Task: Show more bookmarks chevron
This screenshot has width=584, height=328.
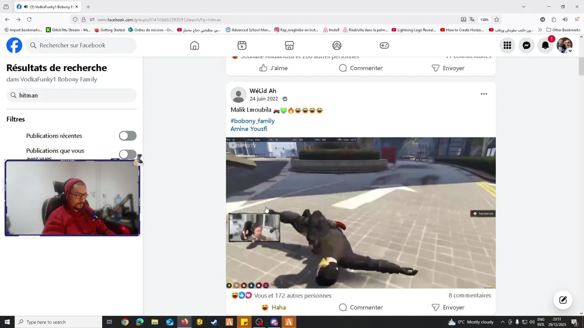Action: (x=540, y=30)
